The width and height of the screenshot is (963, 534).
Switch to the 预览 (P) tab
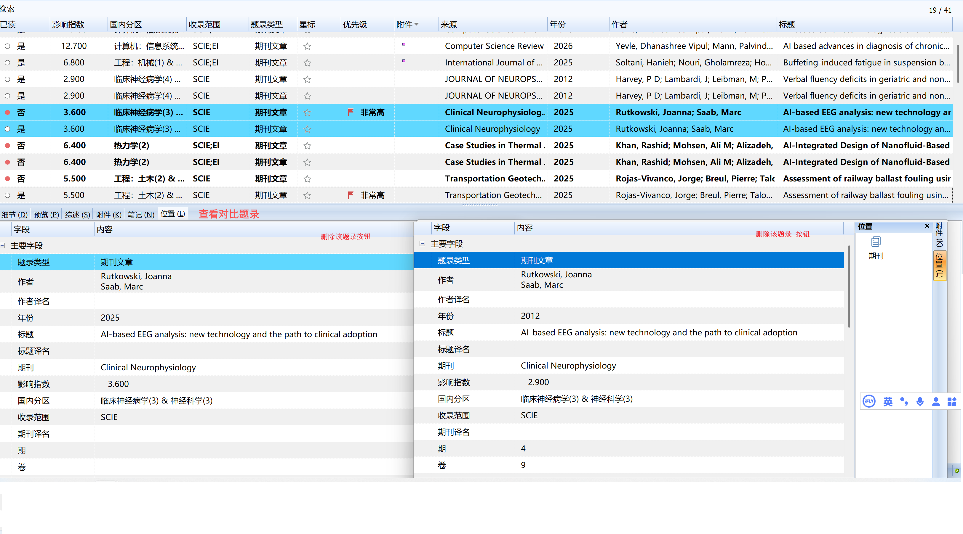46,214
